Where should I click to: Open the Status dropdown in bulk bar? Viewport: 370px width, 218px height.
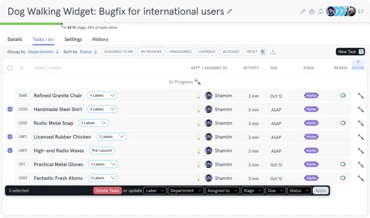(299, 191)
